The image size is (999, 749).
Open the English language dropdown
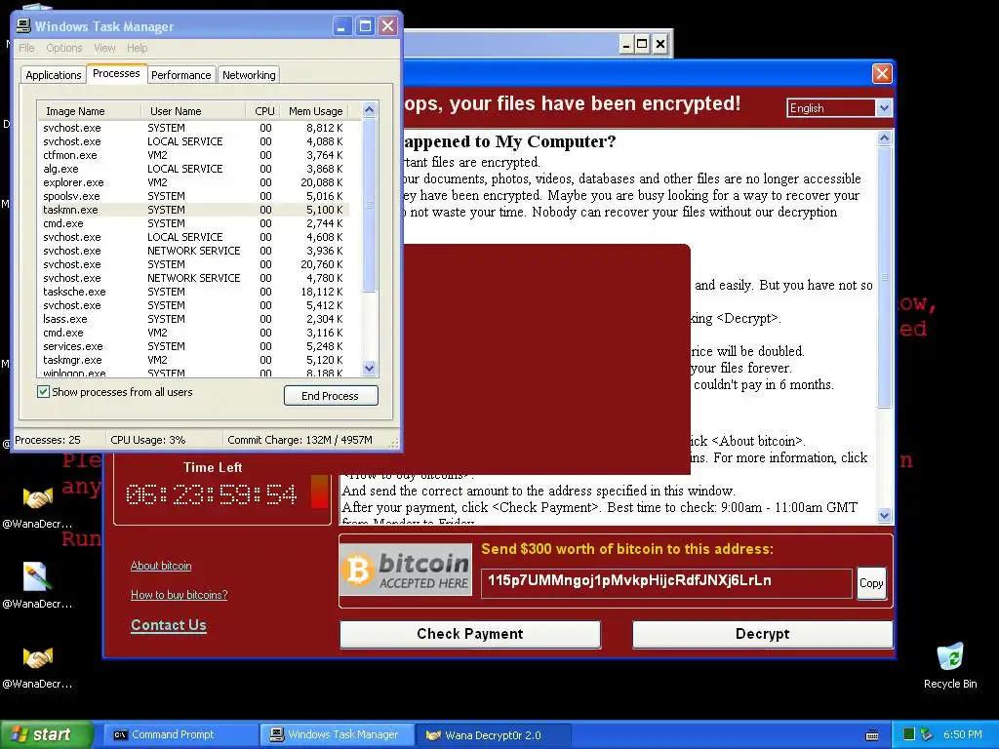(x=883, y=107)
